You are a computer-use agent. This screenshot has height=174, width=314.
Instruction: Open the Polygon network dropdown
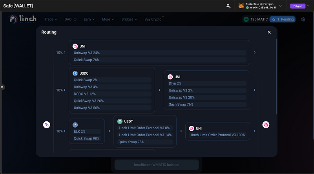pyautogui.click(x=308, y=6)
